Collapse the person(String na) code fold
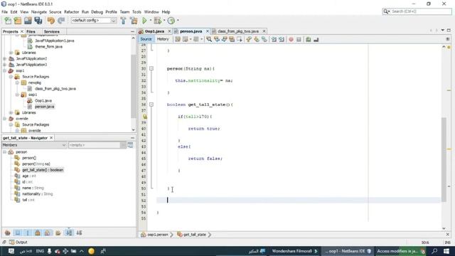 pyautogui.click(x=151, y=68)
